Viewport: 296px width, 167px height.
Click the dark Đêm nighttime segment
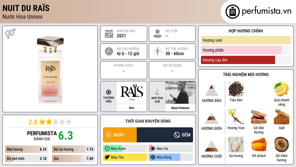[x=165, y=135]
